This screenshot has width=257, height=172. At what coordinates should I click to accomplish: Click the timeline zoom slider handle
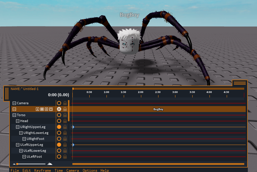point(17,164)
